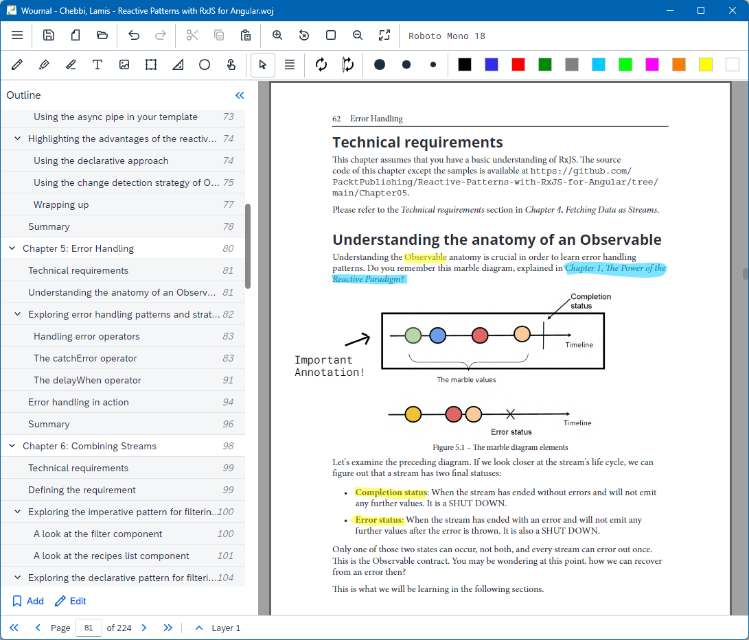Collapse the Outline side panel
This screenshot has width=749, height=640.
pos(240,95)
